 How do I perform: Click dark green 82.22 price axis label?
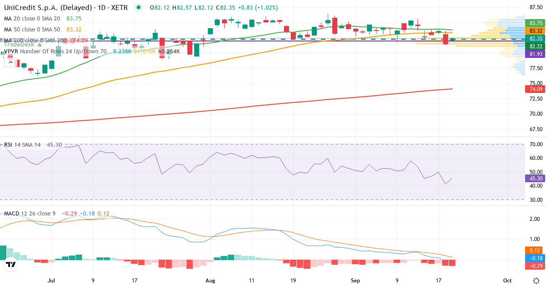(536, 46)
